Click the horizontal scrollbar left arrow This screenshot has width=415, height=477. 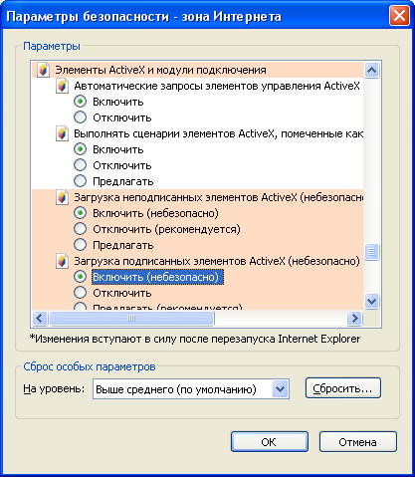[40, 319]
